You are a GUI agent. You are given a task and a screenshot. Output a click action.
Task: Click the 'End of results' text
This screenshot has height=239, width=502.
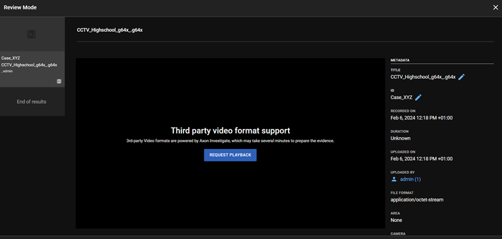click(x=31, y=102)
